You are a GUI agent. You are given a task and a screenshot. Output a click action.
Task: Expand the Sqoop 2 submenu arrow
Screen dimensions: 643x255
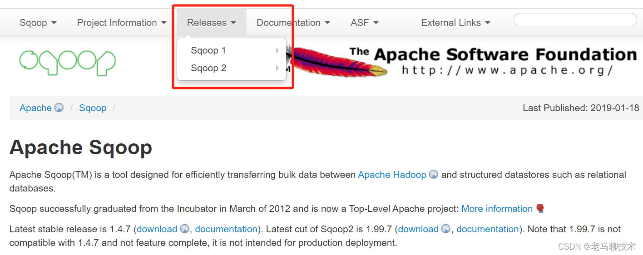pos(277,68)
